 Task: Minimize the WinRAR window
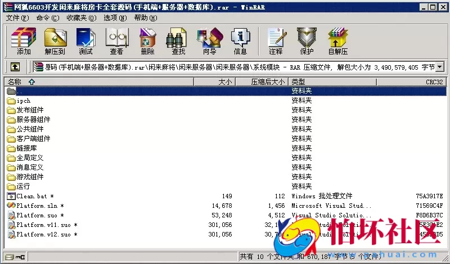pos(424,7)
